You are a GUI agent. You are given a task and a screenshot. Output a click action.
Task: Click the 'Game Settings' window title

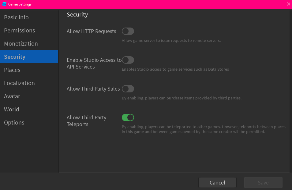pyautogui.click(x=20, y=4)
